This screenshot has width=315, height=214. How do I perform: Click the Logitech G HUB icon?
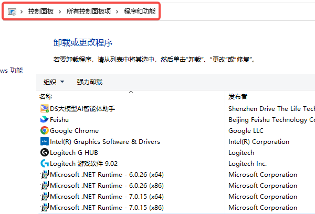tap(44, 153)
